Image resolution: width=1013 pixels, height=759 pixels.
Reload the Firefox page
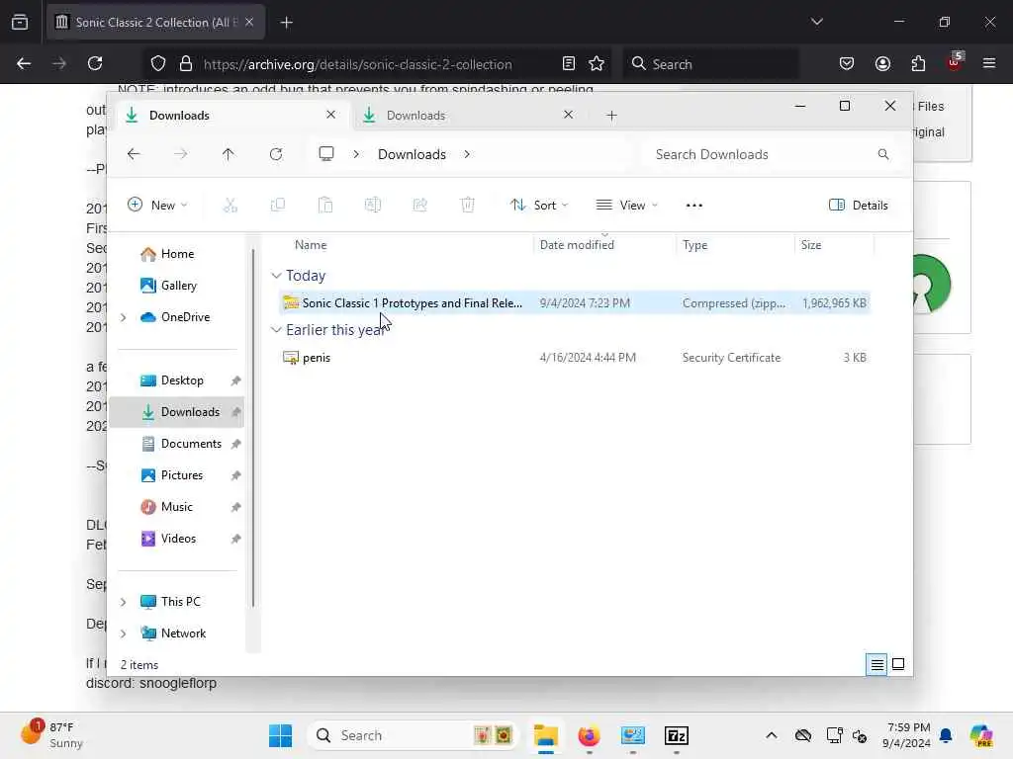click(x=95, y=63)
